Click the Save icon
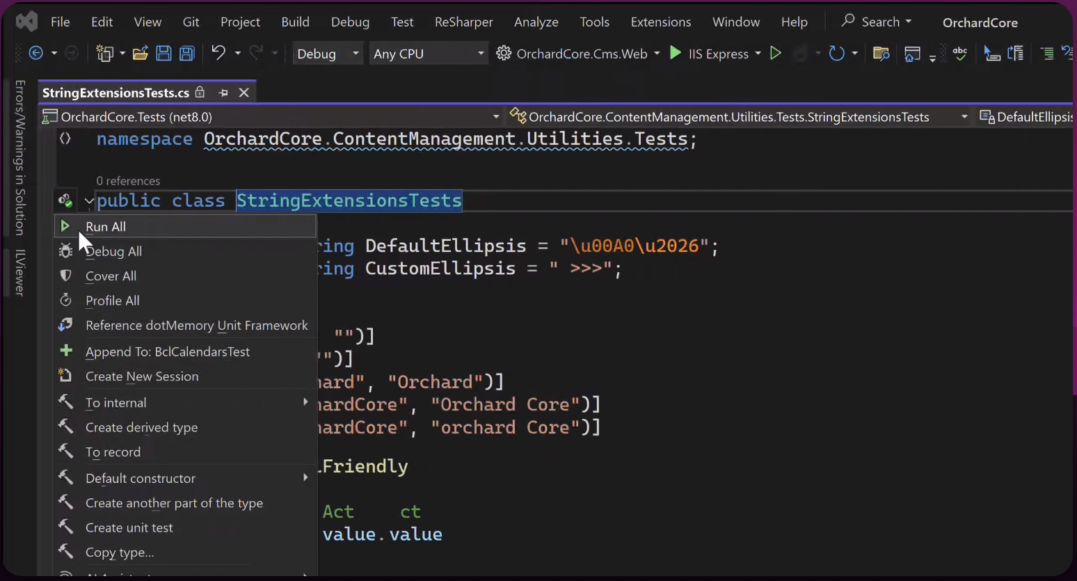 (163, 53)
